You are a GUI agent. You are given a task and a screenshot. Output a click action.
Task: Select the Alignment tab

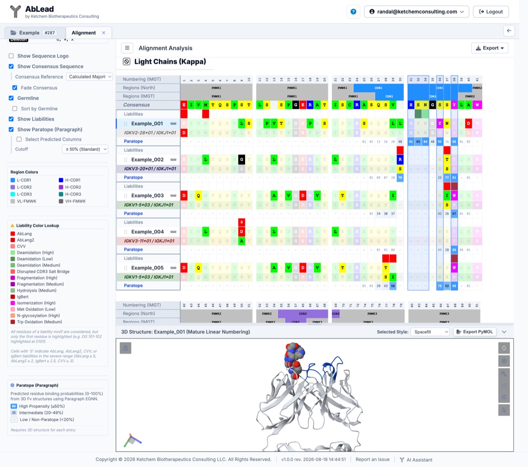tap(84, 33)
